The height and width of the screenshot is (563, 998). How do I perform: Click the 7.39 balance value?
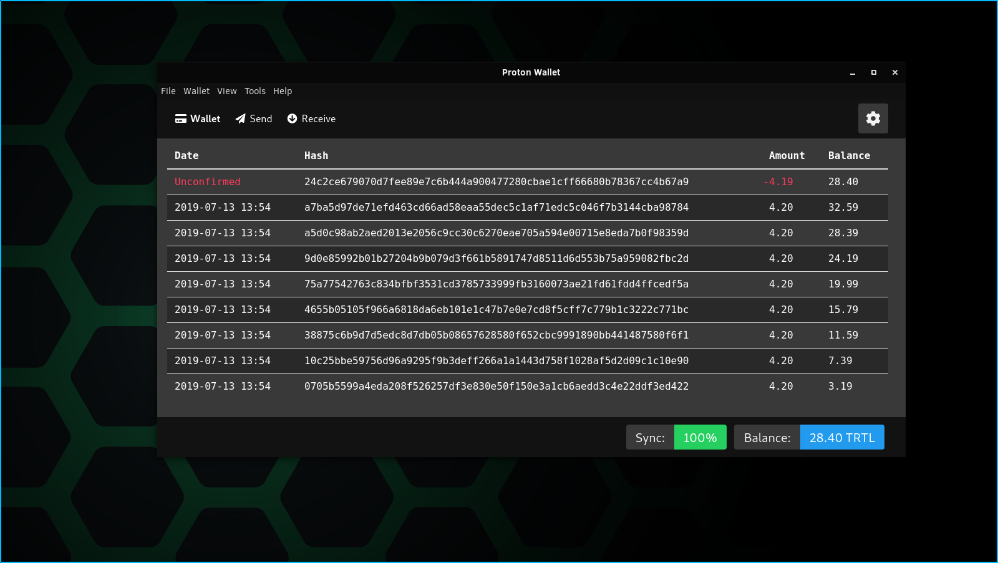(840, 360)
